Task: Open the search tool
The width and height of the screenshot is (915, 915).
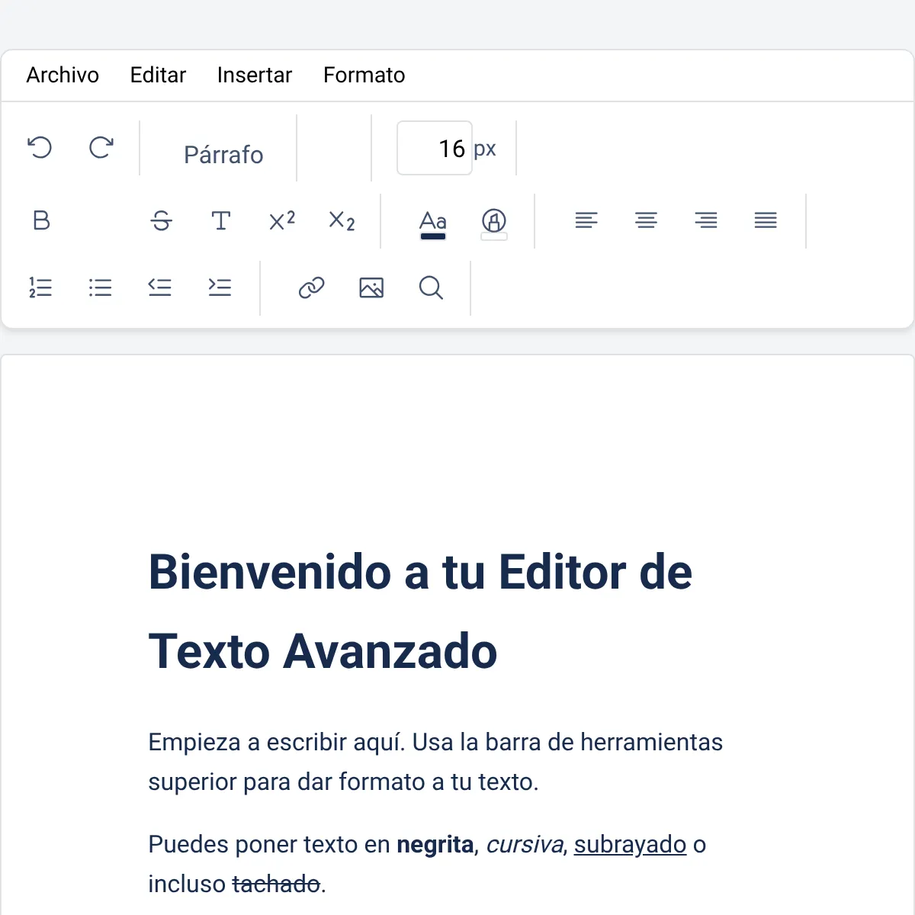Action: pyautogui.click(x=431, y=287)
